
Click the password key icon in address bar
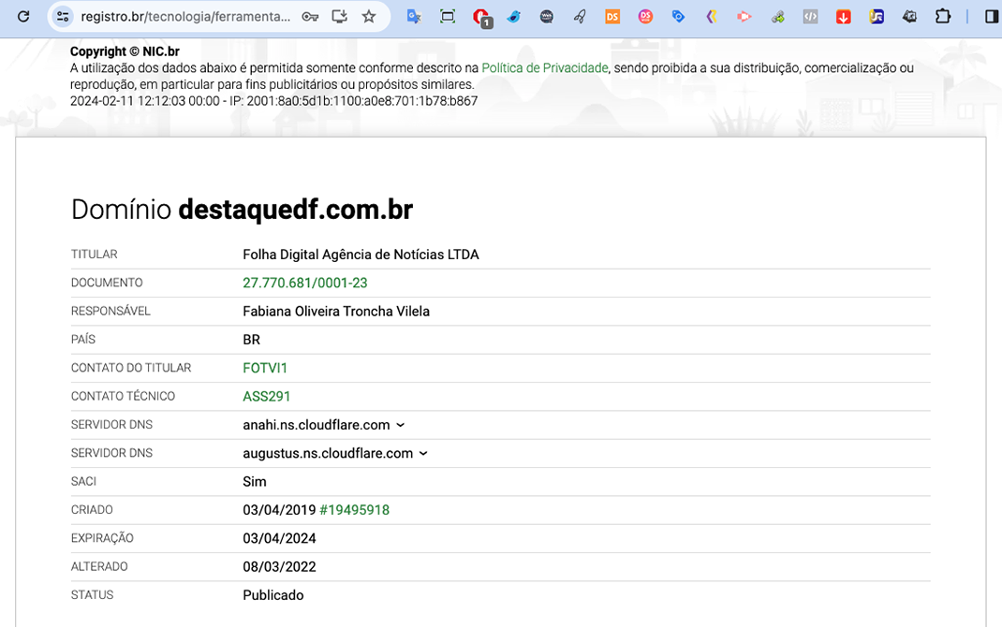tap(310, 17)
